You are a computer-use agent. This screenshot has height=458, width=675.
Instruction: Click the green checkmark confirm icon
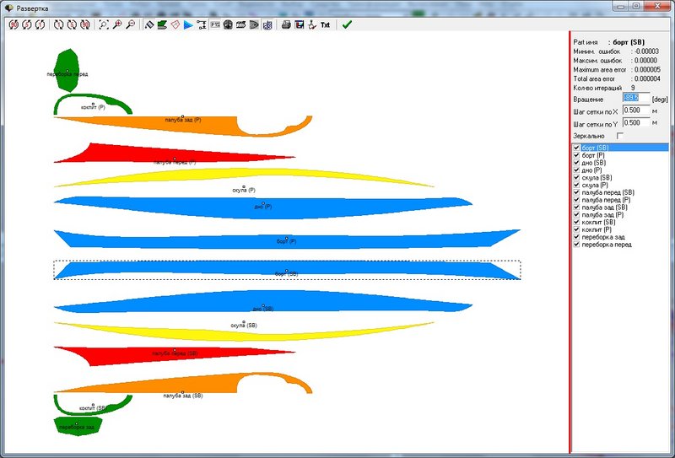pos(347,24)
